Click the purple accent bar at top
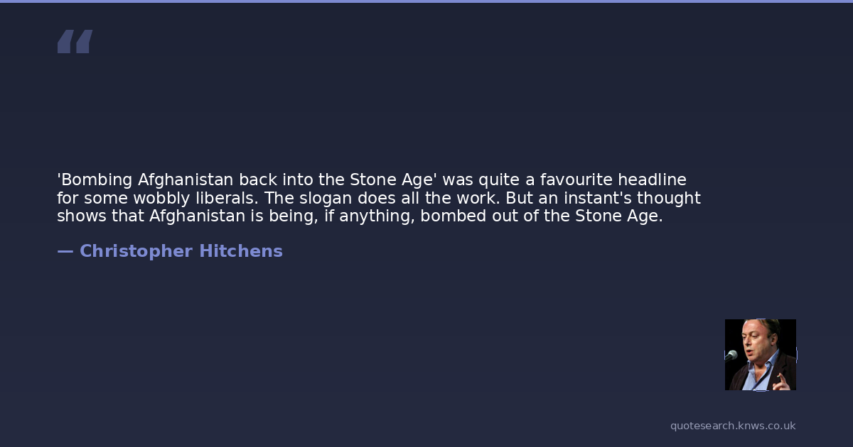This screenshot has width=853, height=447. tap(426, 1)
